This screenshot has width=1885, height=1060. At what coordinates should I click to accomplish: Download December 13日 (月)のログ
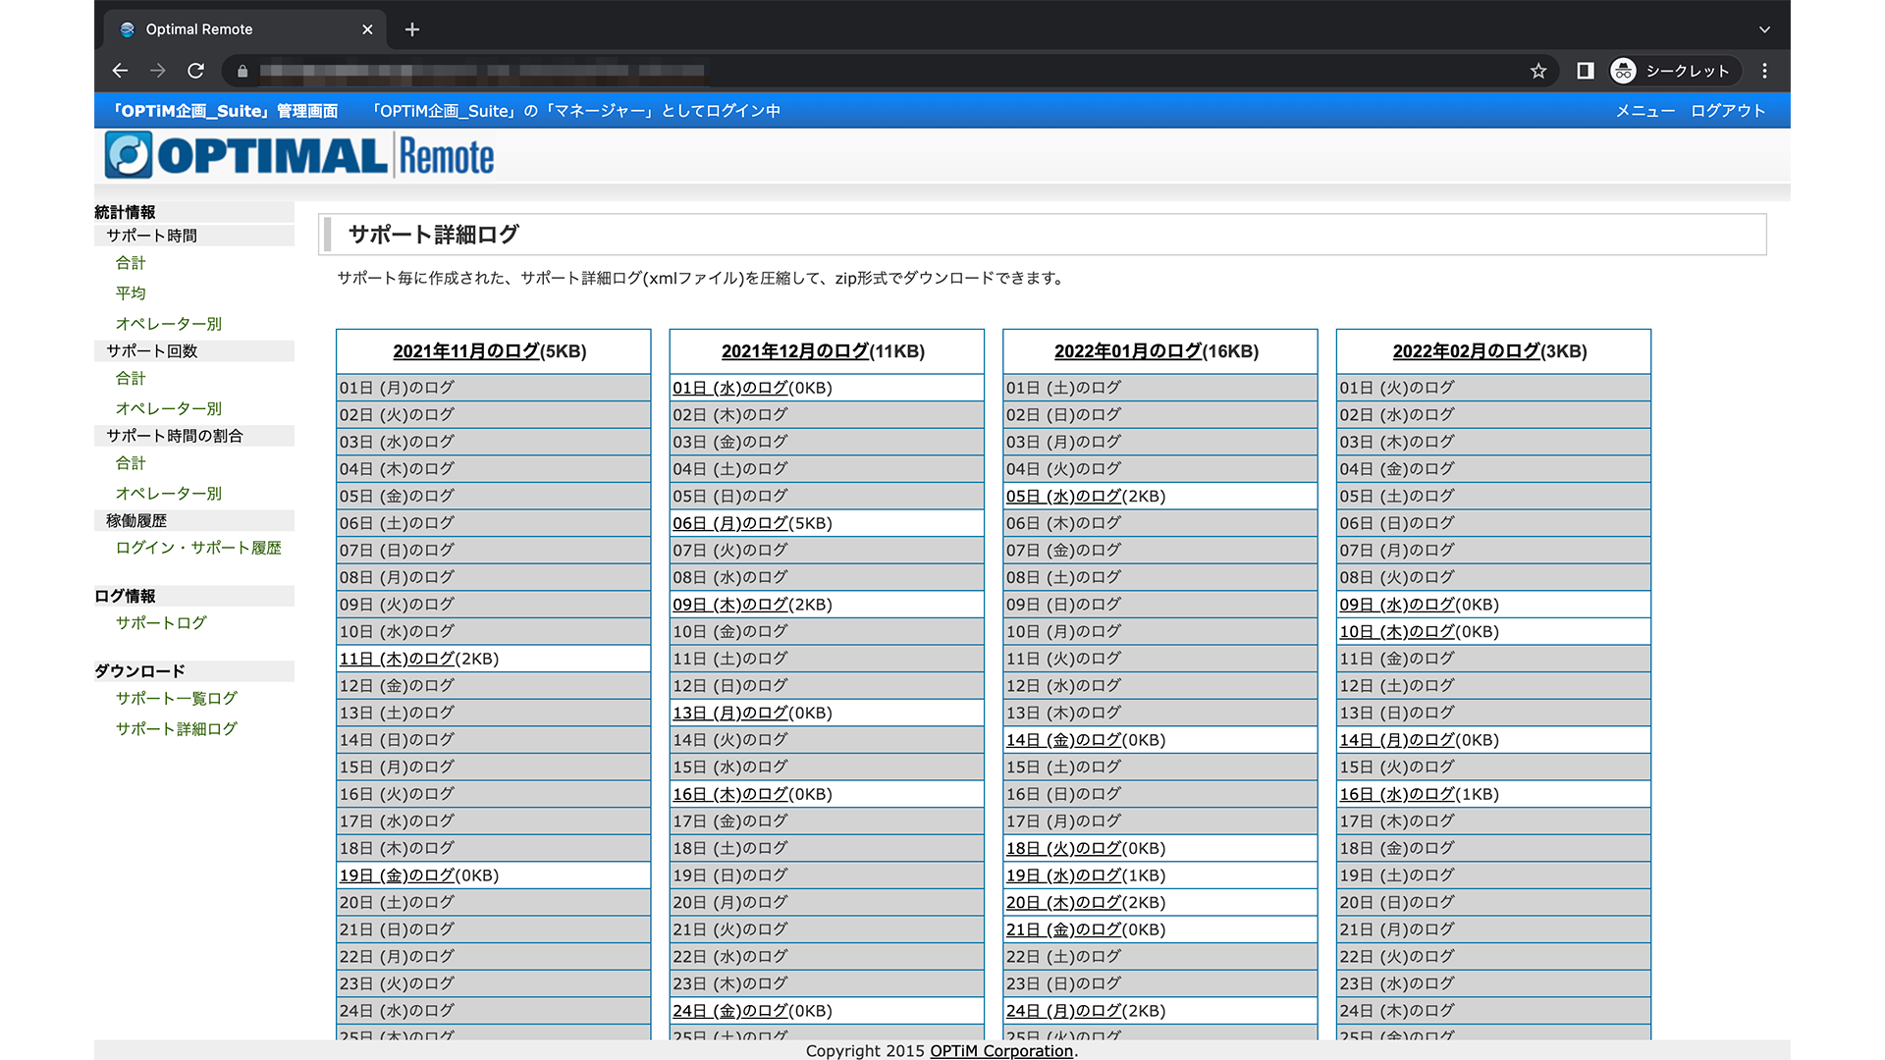730,713
